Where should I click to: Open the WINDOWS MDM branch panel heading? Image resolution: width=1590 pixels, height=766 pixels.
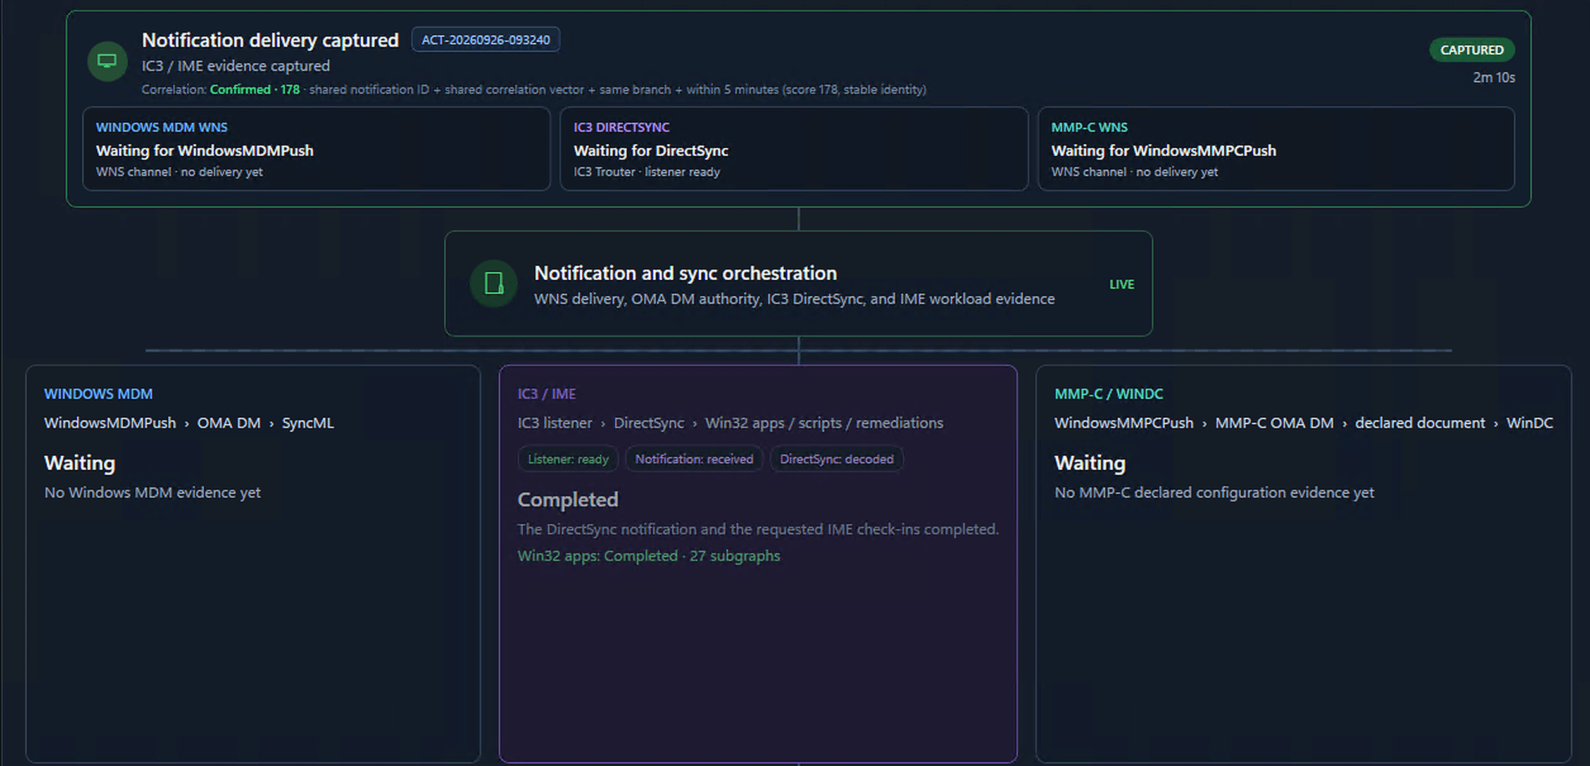(98, 394)
